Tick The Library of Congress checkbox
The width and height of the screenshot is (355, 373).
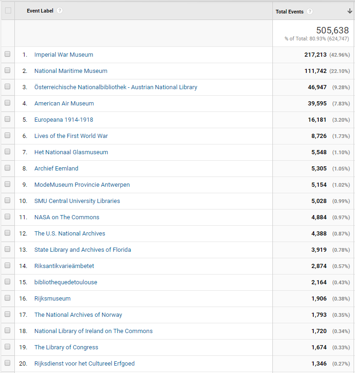[x=7, y=347]
